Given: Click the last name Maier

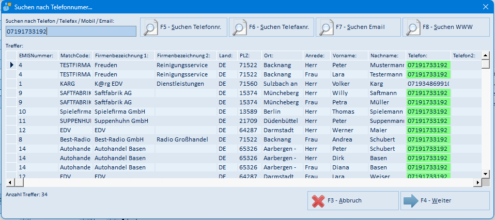Looking at the screenshot, I should tap(387, 130).
